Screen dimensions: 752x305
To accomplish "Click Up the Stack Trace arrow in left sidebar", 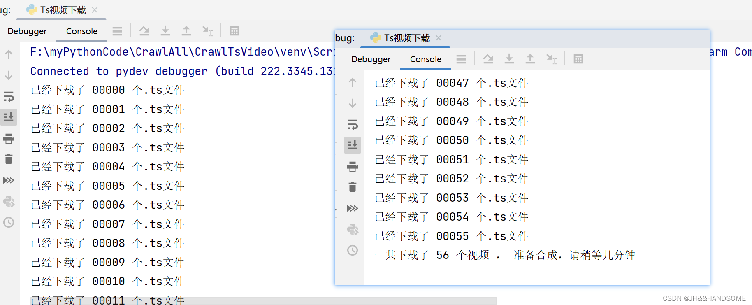I will click(x=9, y=54).
